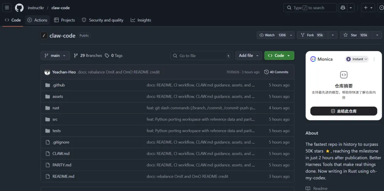View 40 Commits history
This screenshot has width=384, height=191.
click(x=276, y=72)
